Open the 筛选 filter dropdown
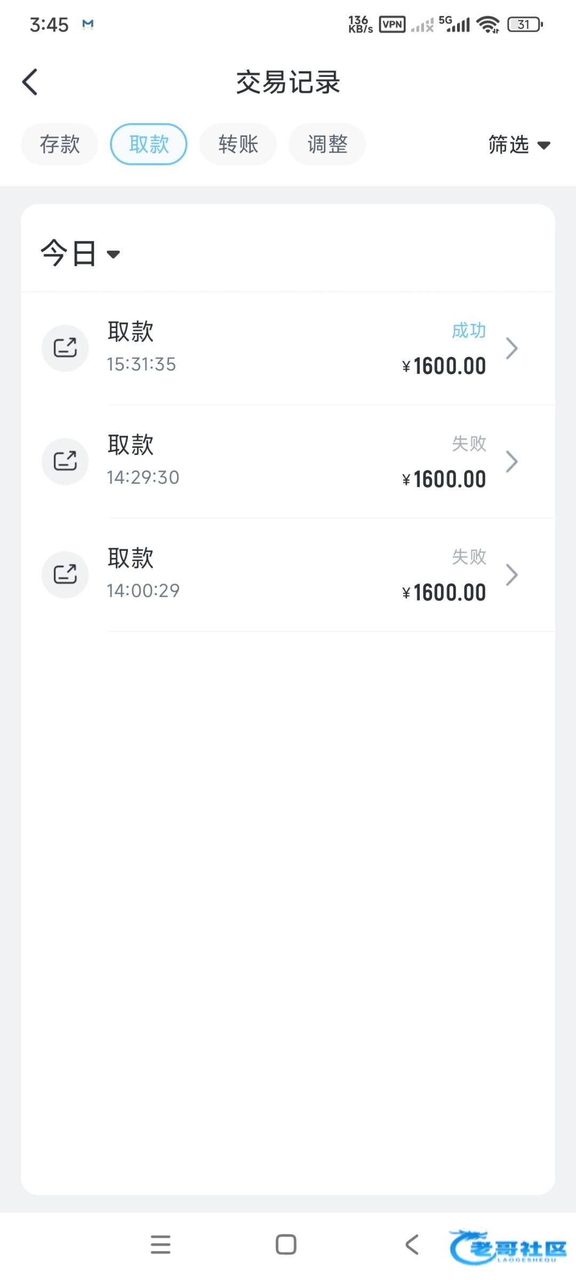 click(519, 145)
